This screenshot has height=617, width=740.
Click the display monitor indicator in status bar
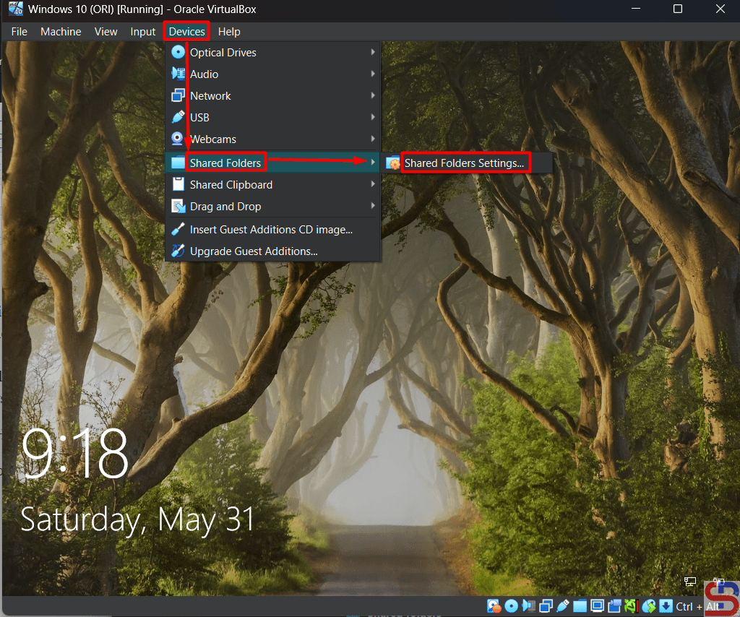click(x=598, y=606)
